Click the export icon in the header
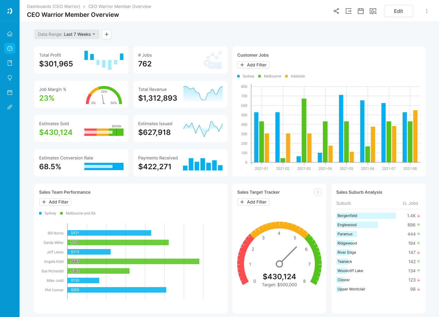 pyautogui.click(x=349, y=11)
